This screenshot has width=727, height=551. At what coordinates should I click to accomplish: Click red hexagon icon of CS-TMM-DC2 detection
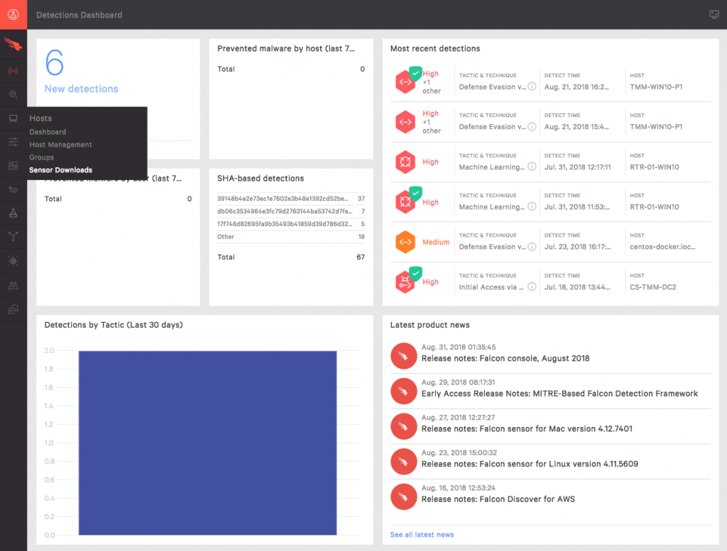(405, 282)
